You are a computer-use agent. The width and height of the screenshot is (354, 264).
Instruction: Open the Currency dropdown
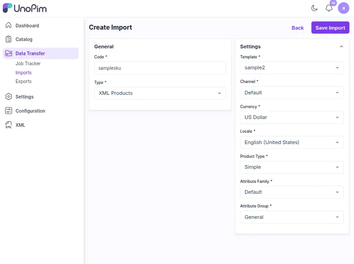click(x=292, y=117)
